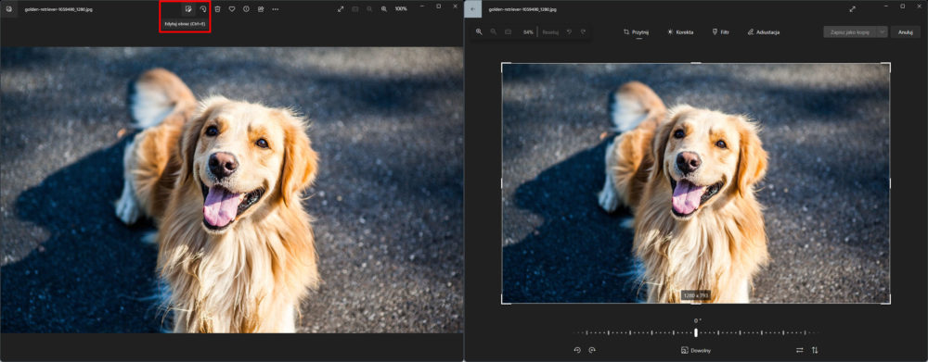Switch to the Filtr tab
The height and width of the screenshot is (362, 928).
point(720,32)
